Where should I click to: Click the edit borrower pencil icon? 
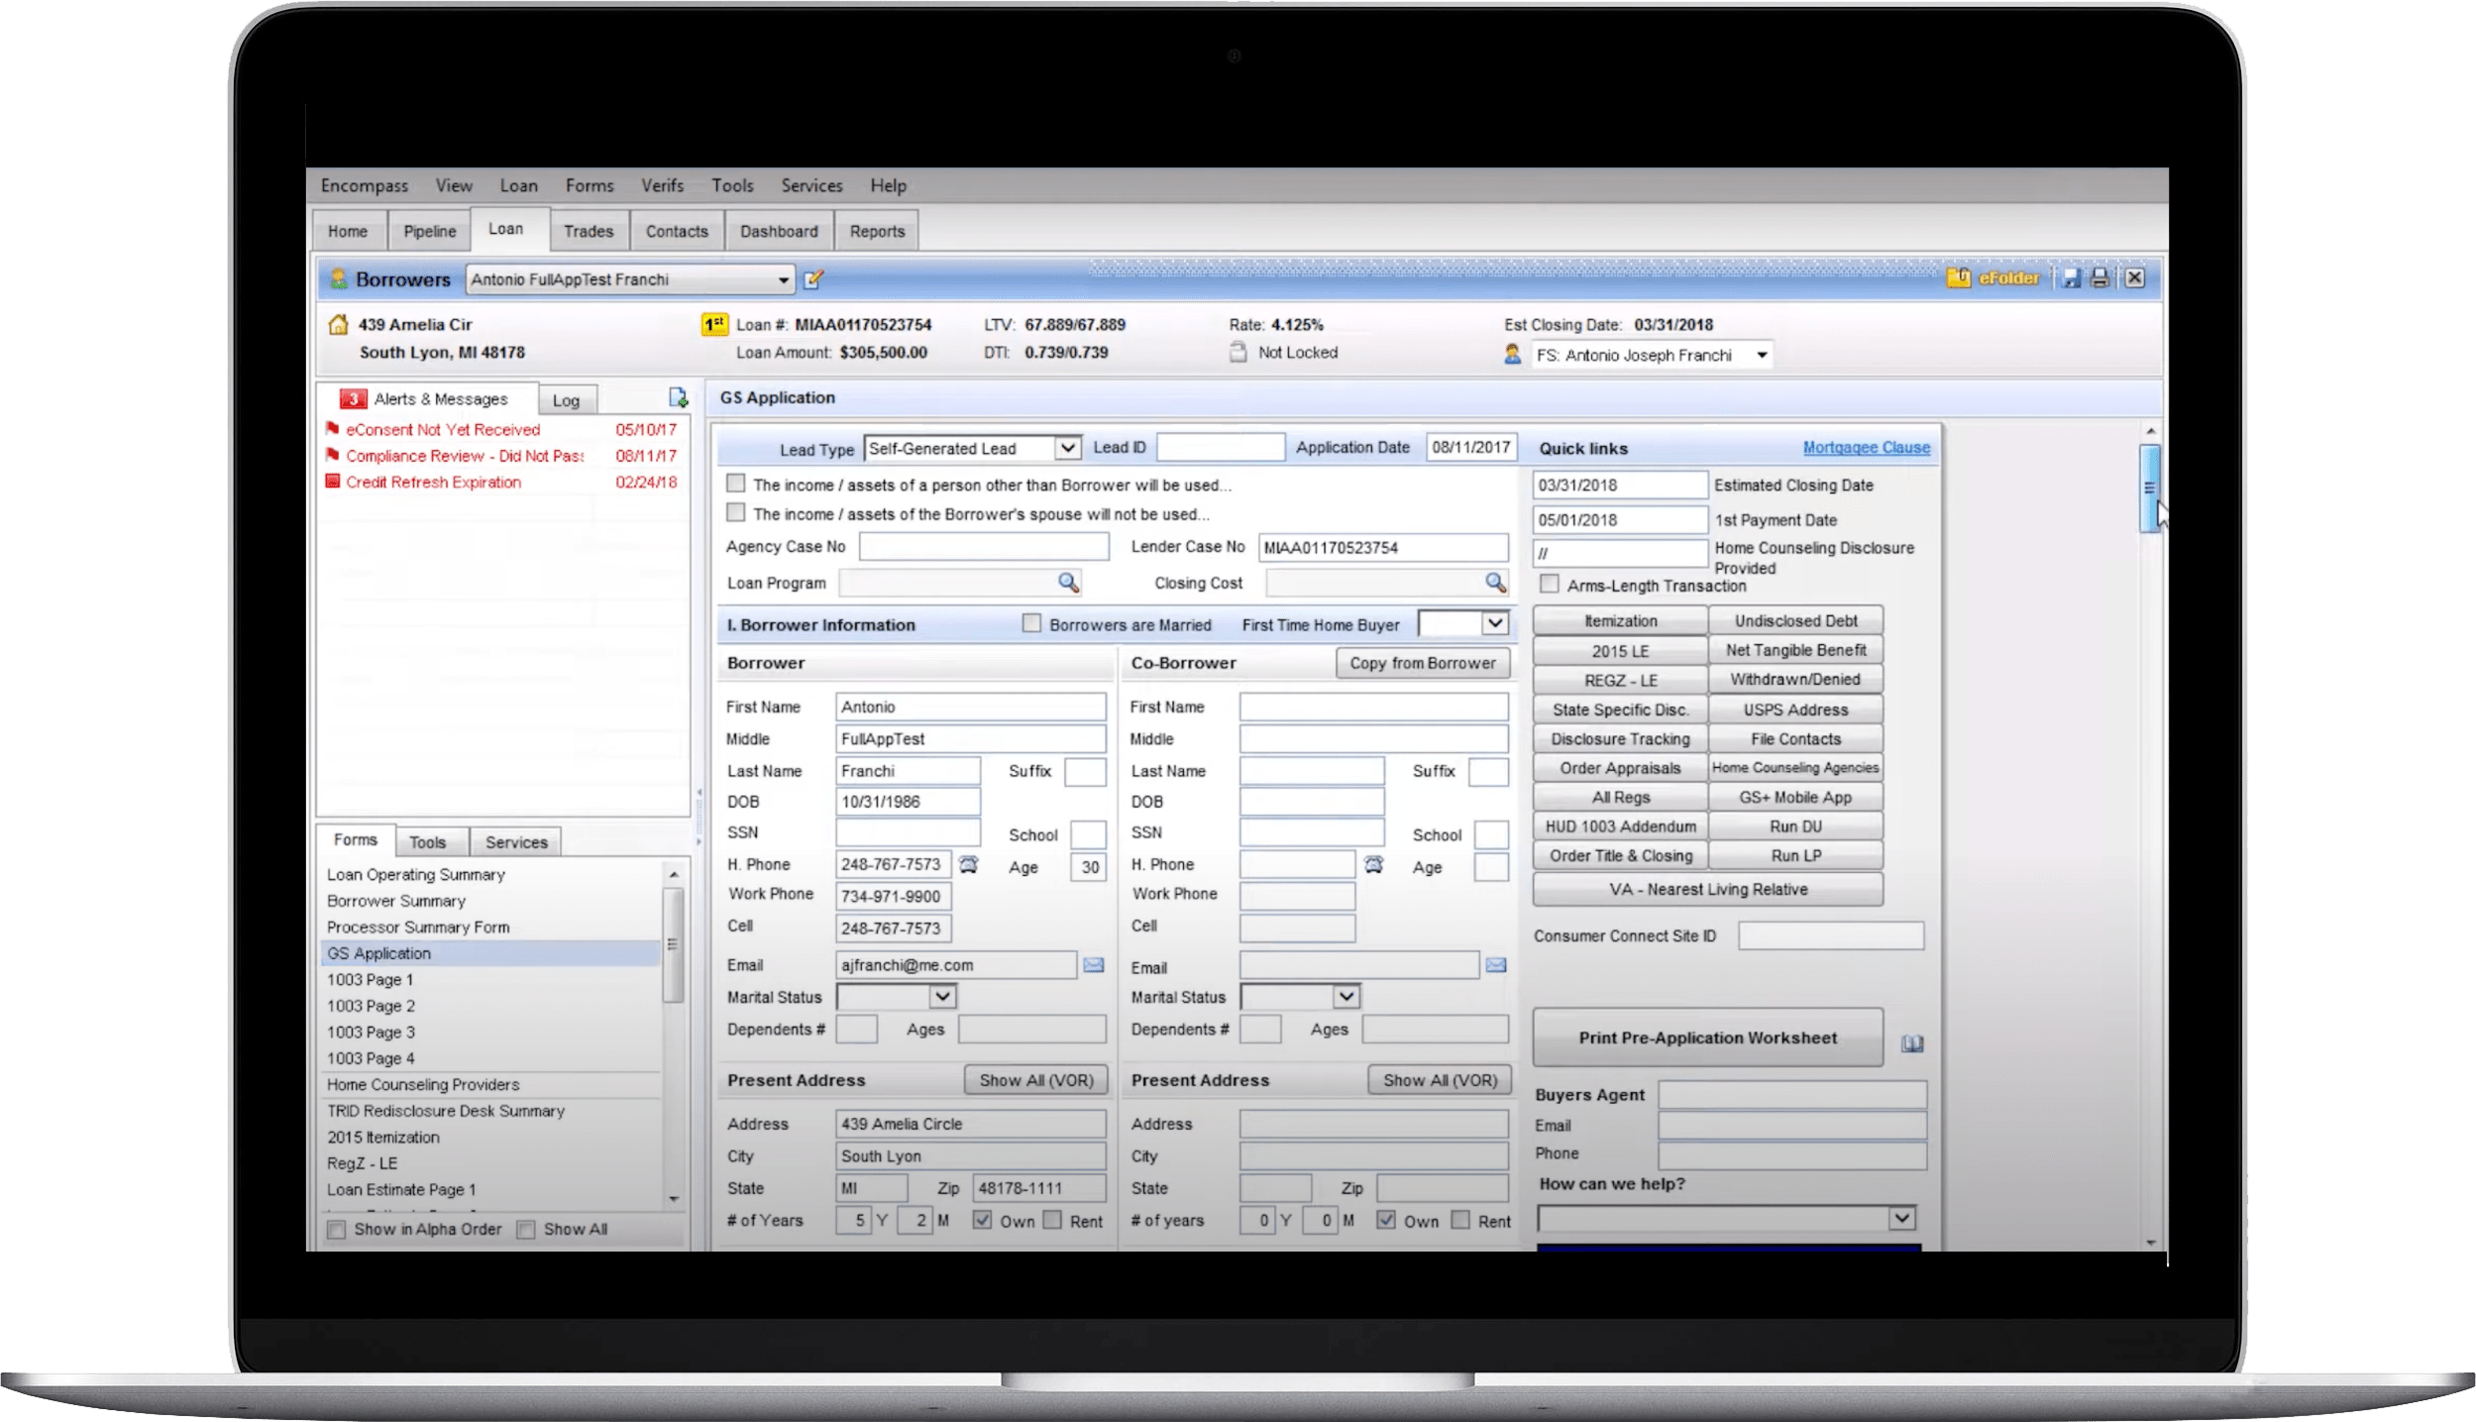coord(813,279)
